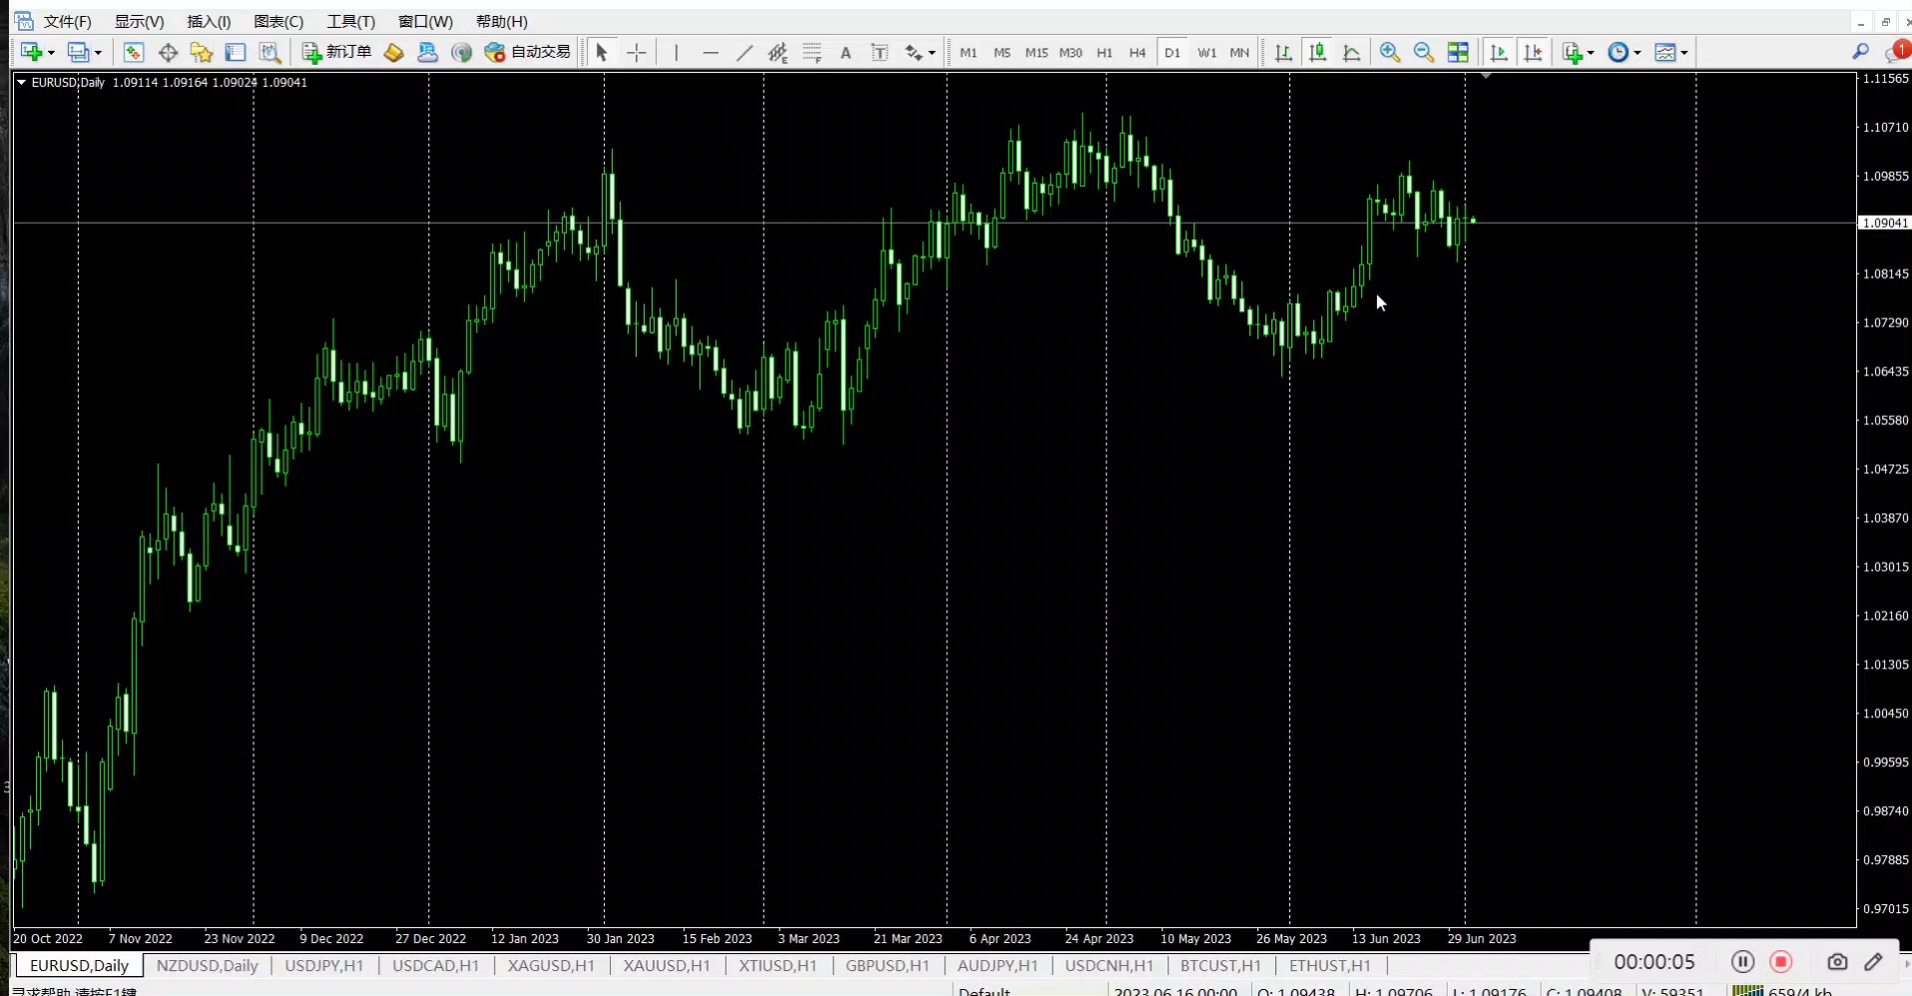The image size is (1912, 996).
Task: Open the 图表(C) menu
Action: click(x=278, y=21)
